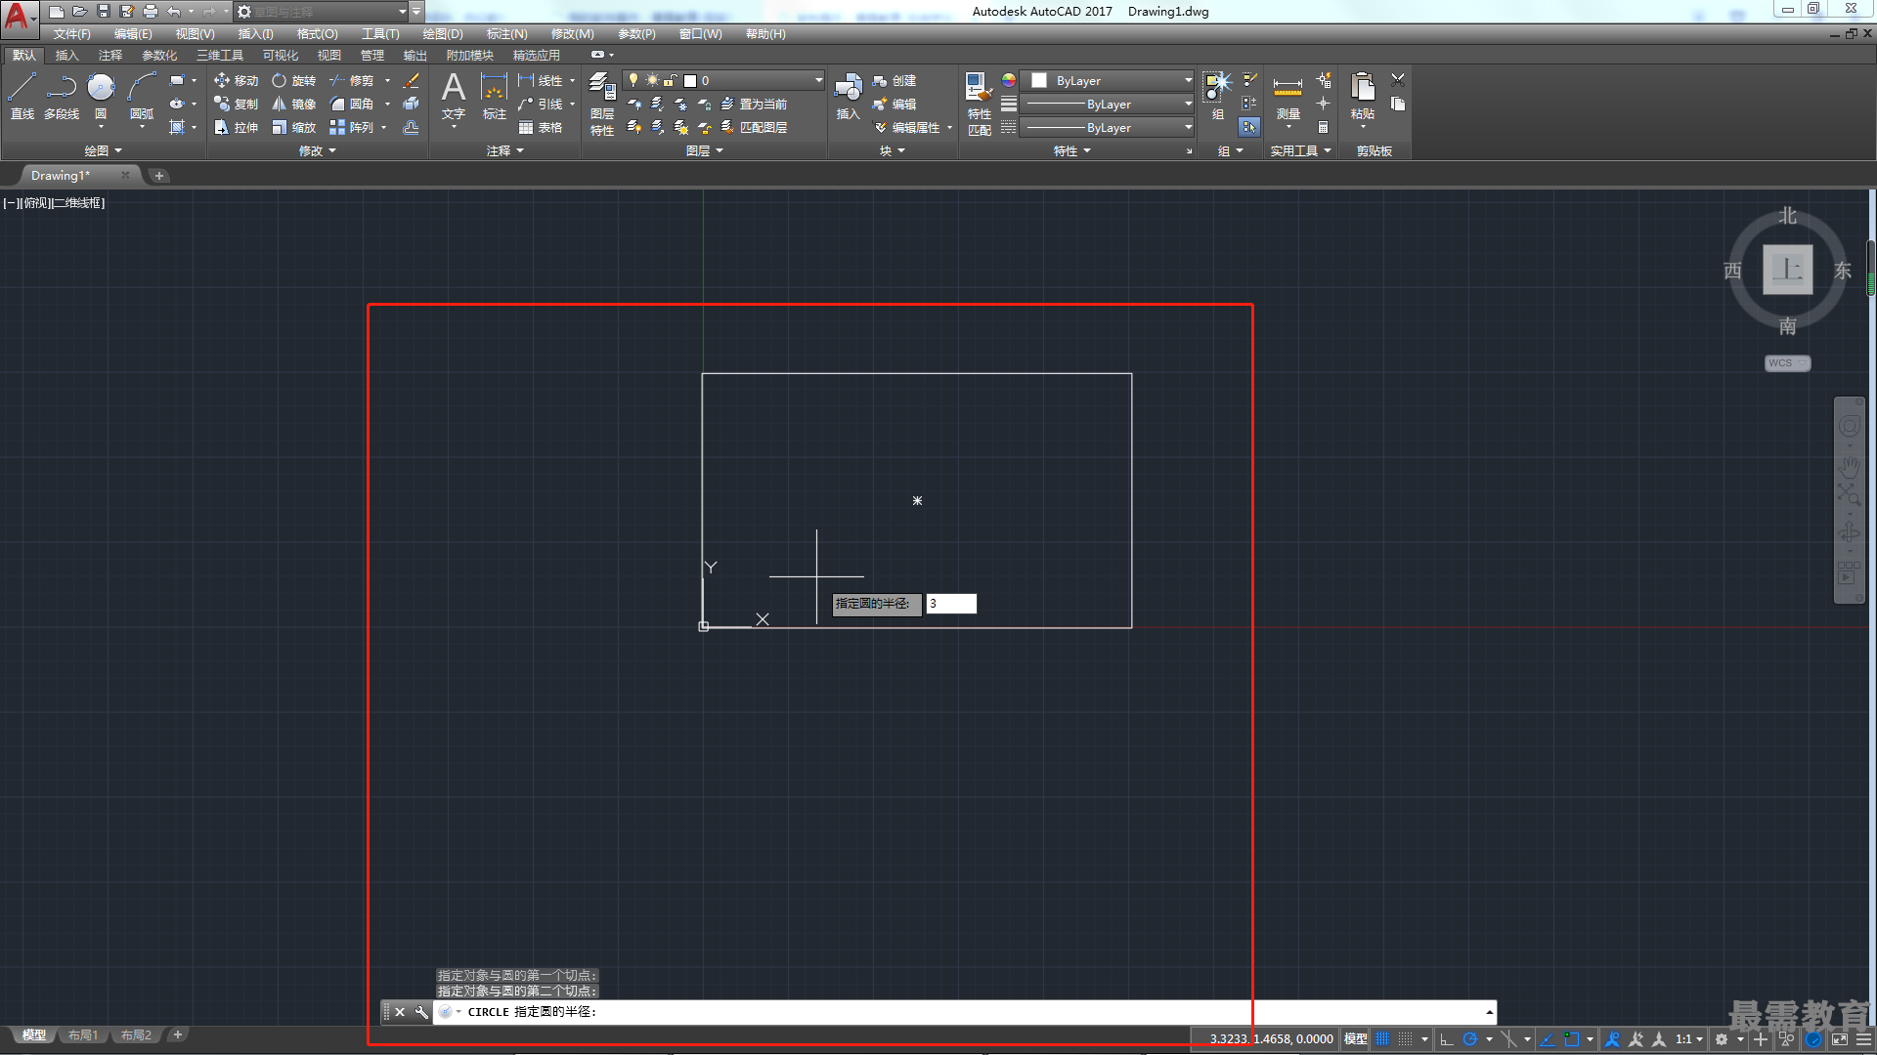The image size is (1877, 1055).
Task: Toggle snap mode in status bar
Action: pos(1405,1039)
